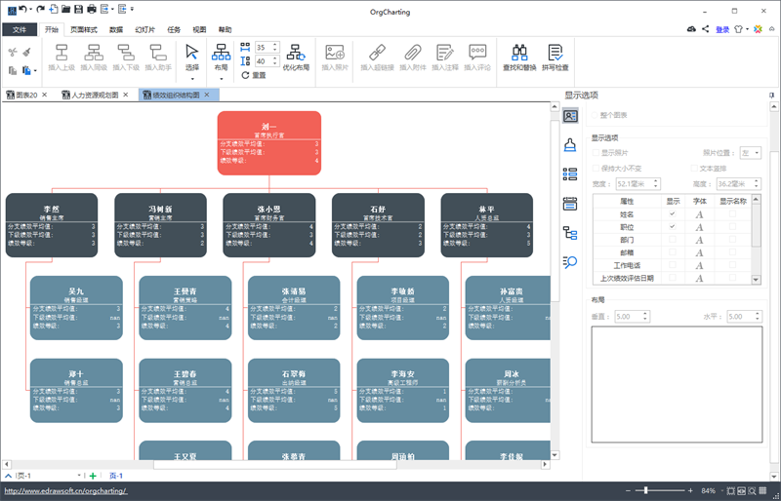Image resolution: width=781 pixels, height=501 pixels.
Task: Click the 宽度 spinner arrows for 52.1毫米
Action: [655, 183]
